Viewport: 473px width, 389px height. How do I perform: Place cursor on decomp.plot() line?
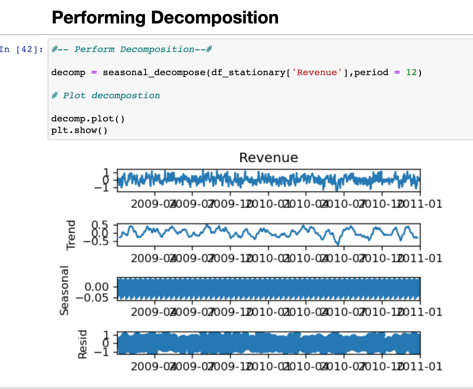point(88,119)
